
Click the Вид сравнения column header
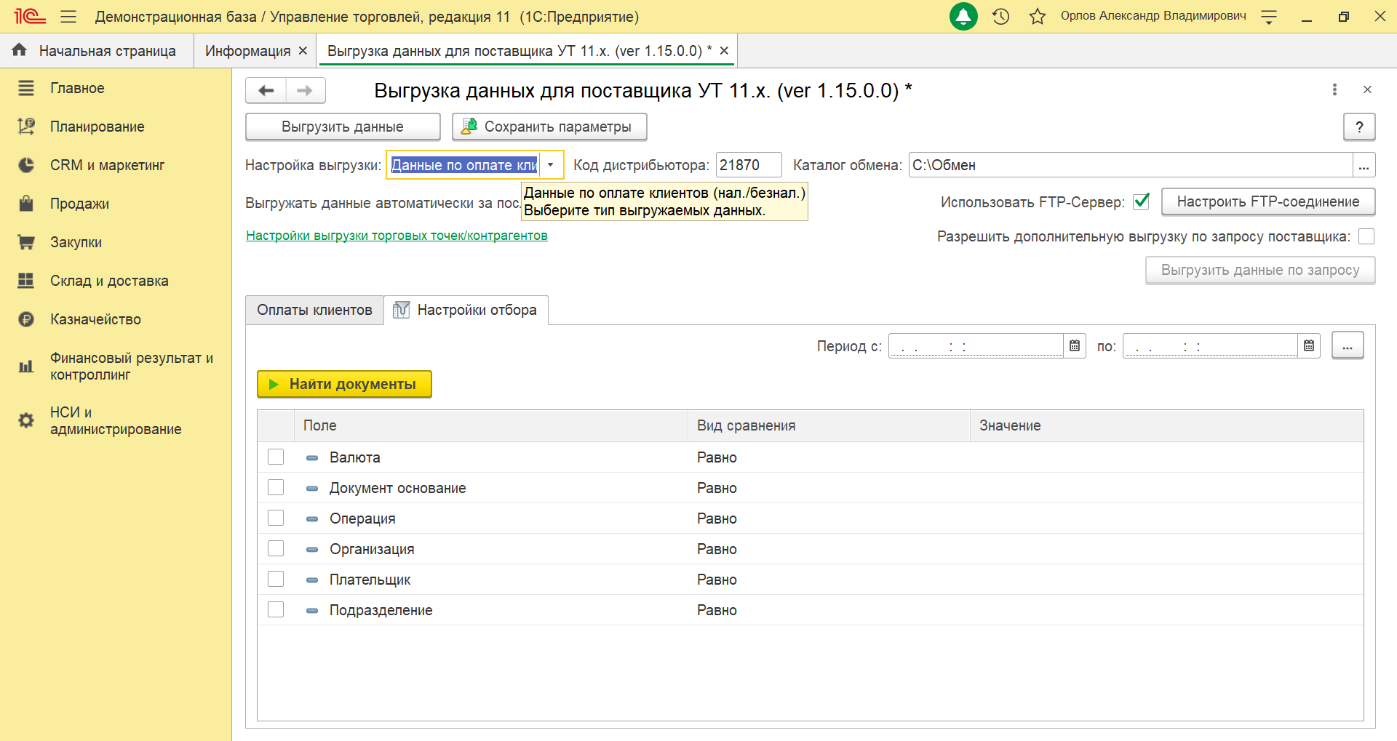(x=829, y=425)
